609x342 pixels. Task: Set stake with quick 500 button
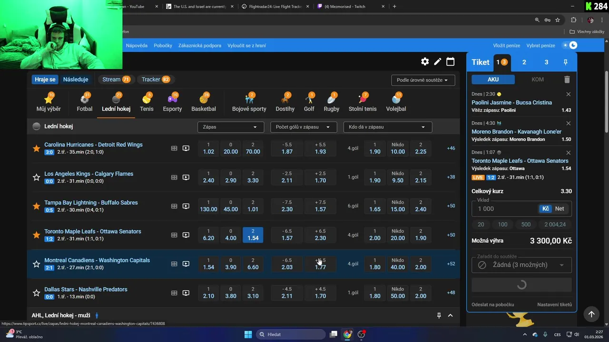[x=526, y=225]
